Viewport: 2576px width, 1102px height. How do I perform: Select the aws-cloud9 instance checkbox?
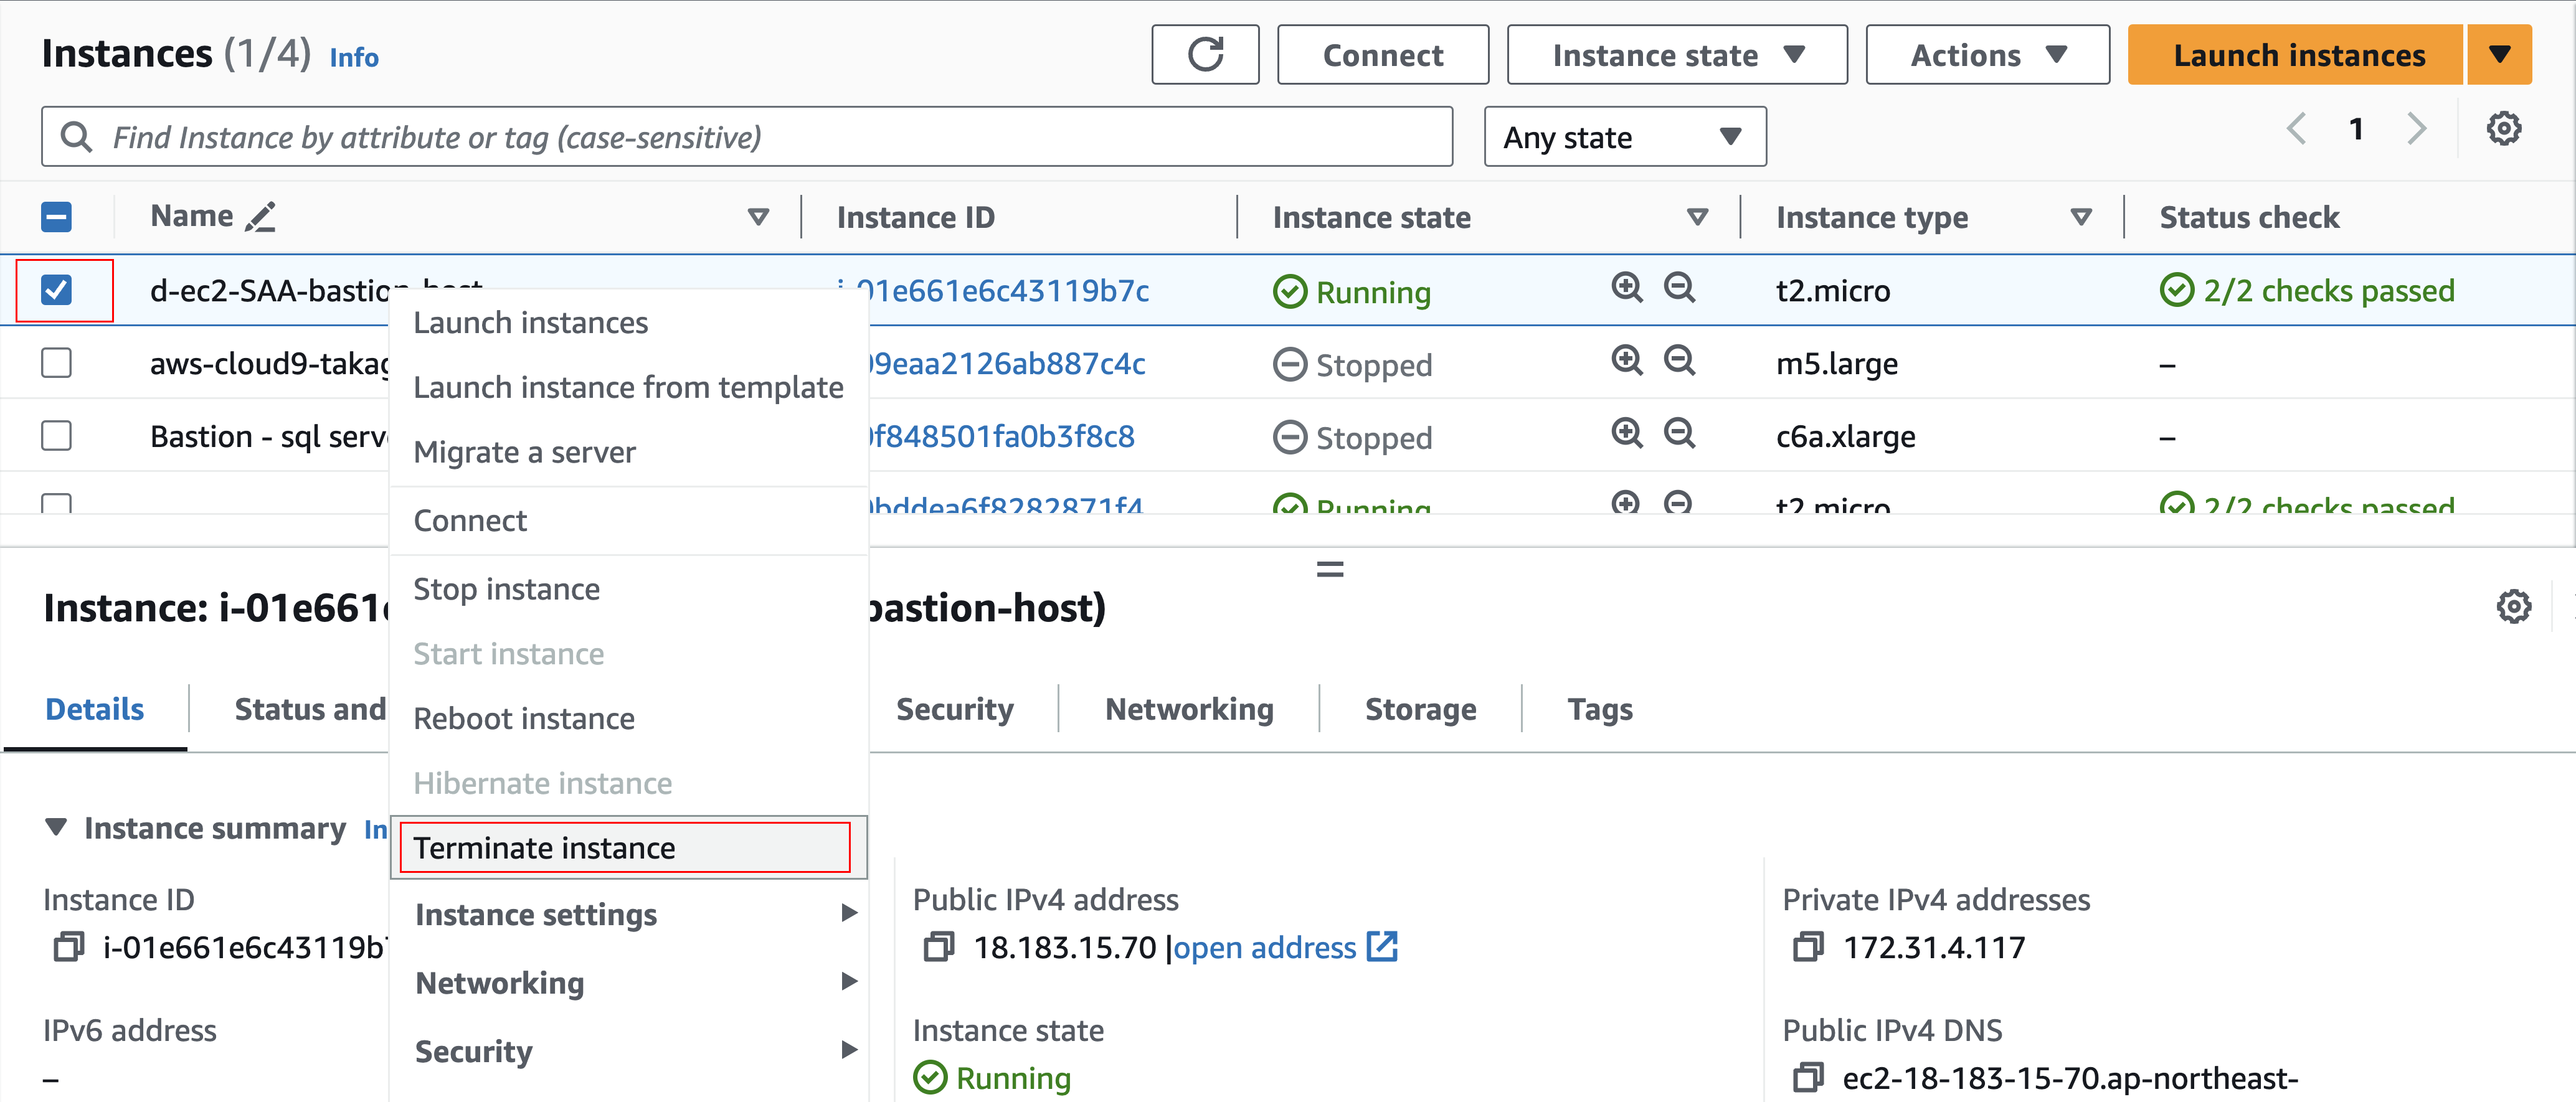click(x=57, y=363)
